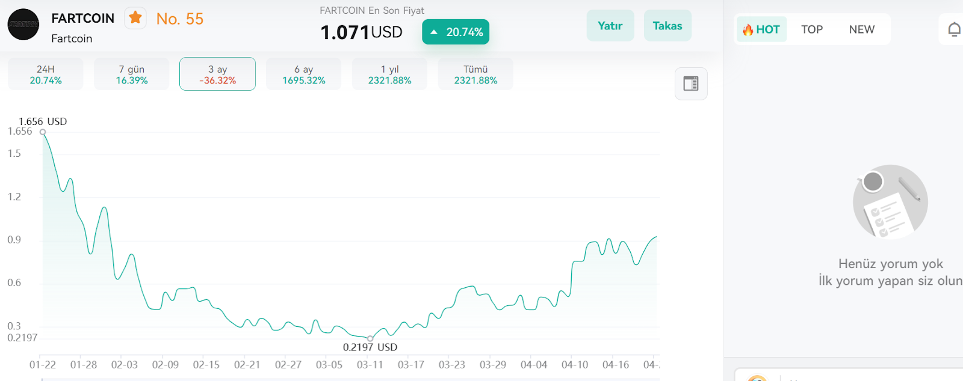963x381 pixels.
Task: Toggle the favorite star for FARTCOIN
Action: pos(135,18)
